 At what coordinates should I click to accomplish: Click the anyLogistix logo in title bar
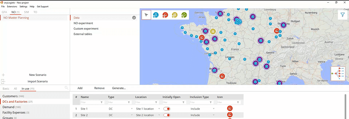point(2,2)
